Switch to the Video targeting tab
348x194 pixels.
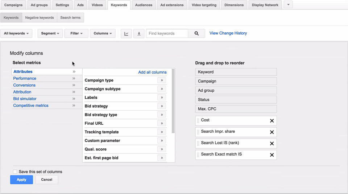pos(204,5)
